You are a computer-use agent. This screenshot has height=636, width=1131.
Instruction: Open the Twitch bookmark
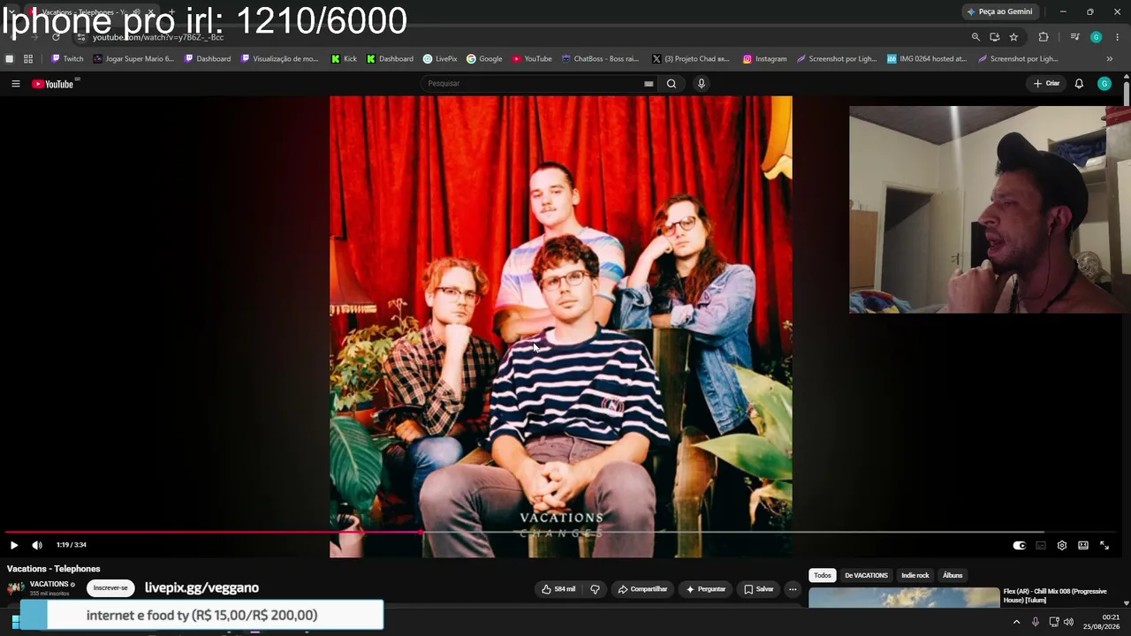[x=67, y=59]
